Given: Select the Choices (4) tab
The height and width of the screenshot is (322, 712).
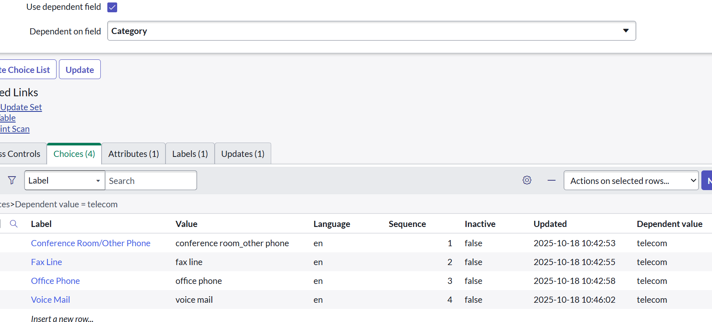Looking at the screenshot, I should [x=74, y=154].
